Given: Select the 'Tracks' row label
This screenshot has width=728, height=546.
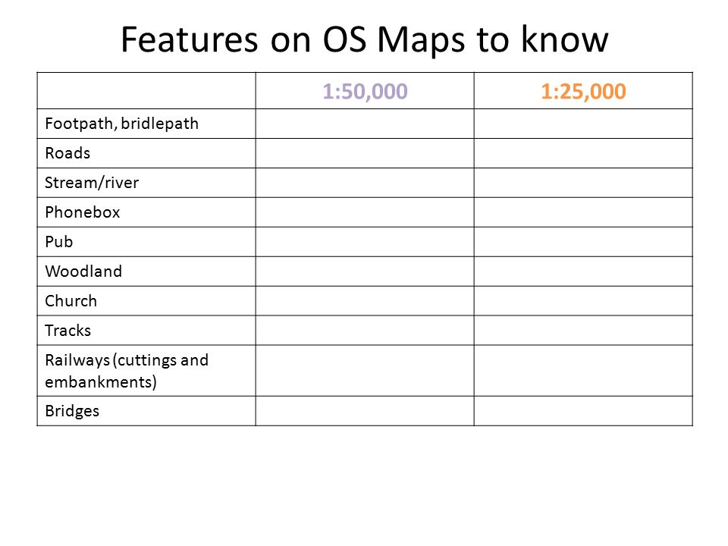Looking at the screenshot, I should coord(67,331).
